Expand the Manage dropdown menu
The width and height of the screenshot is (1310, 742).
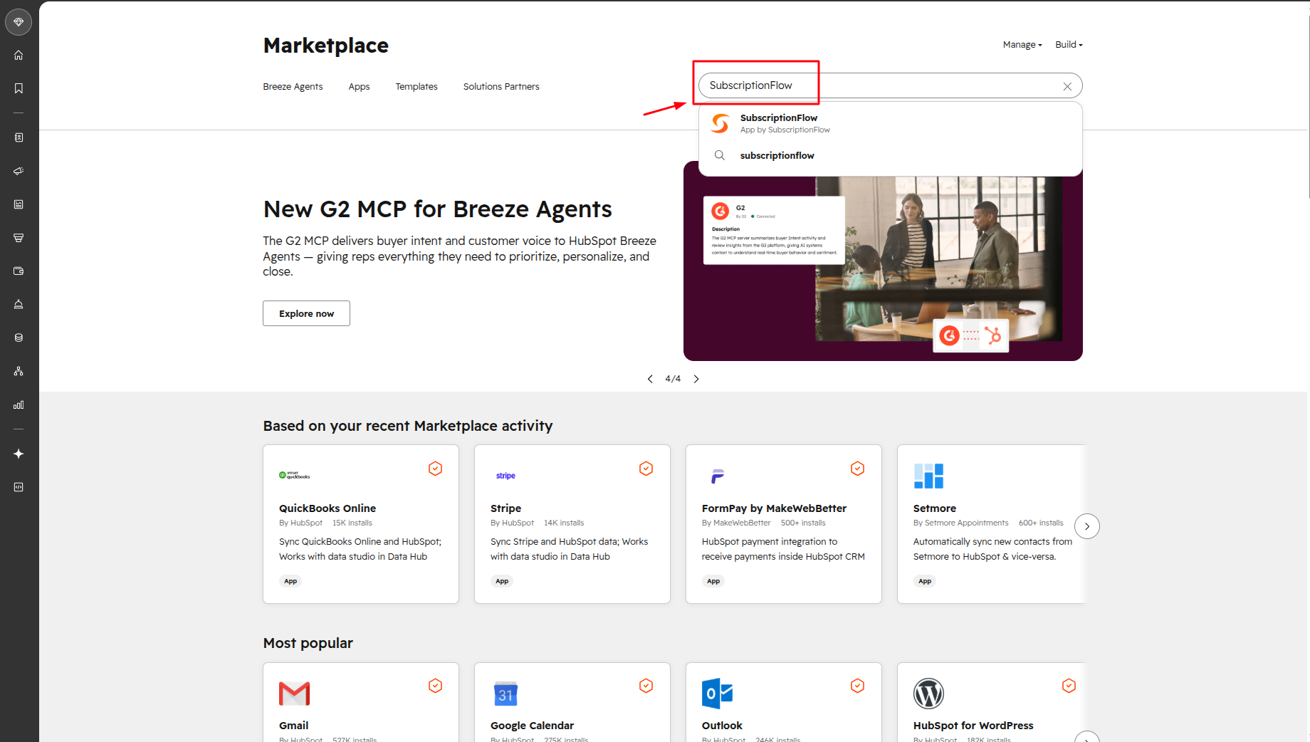pos(1022,44)
